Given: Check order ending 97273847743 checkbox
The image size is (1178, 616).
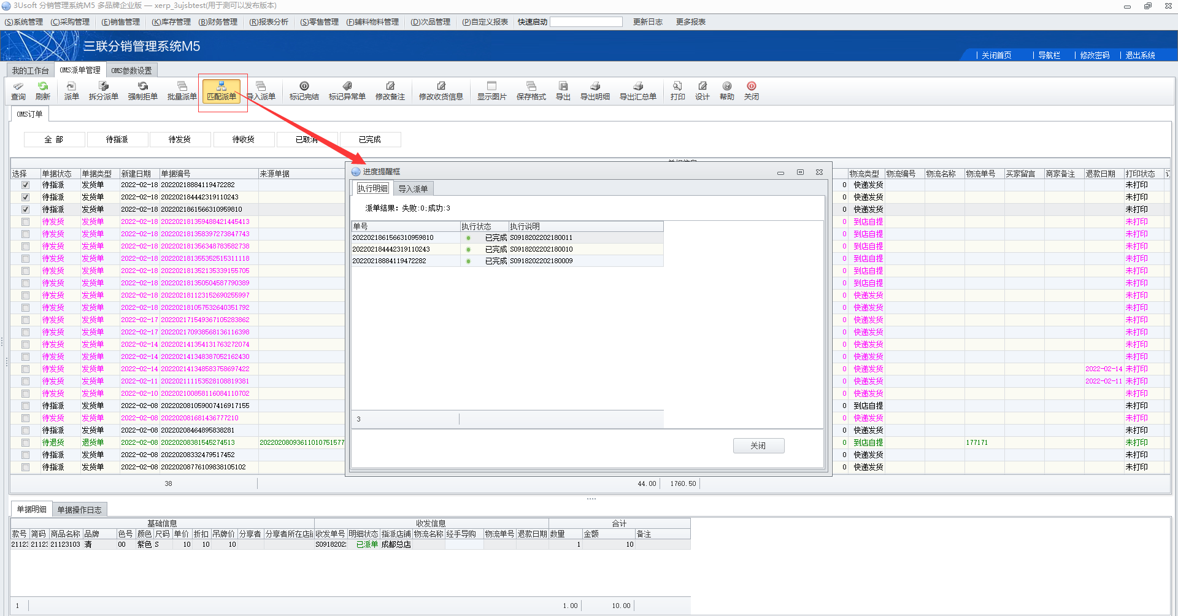Looking at the screenshot, I should pos(25,234).
